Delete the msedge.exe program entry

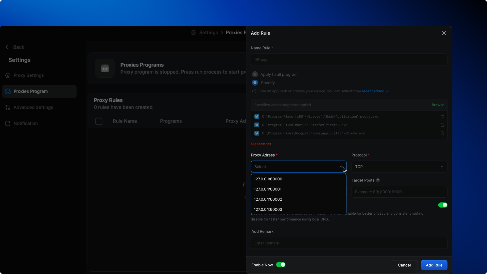(x=442, y=116)
